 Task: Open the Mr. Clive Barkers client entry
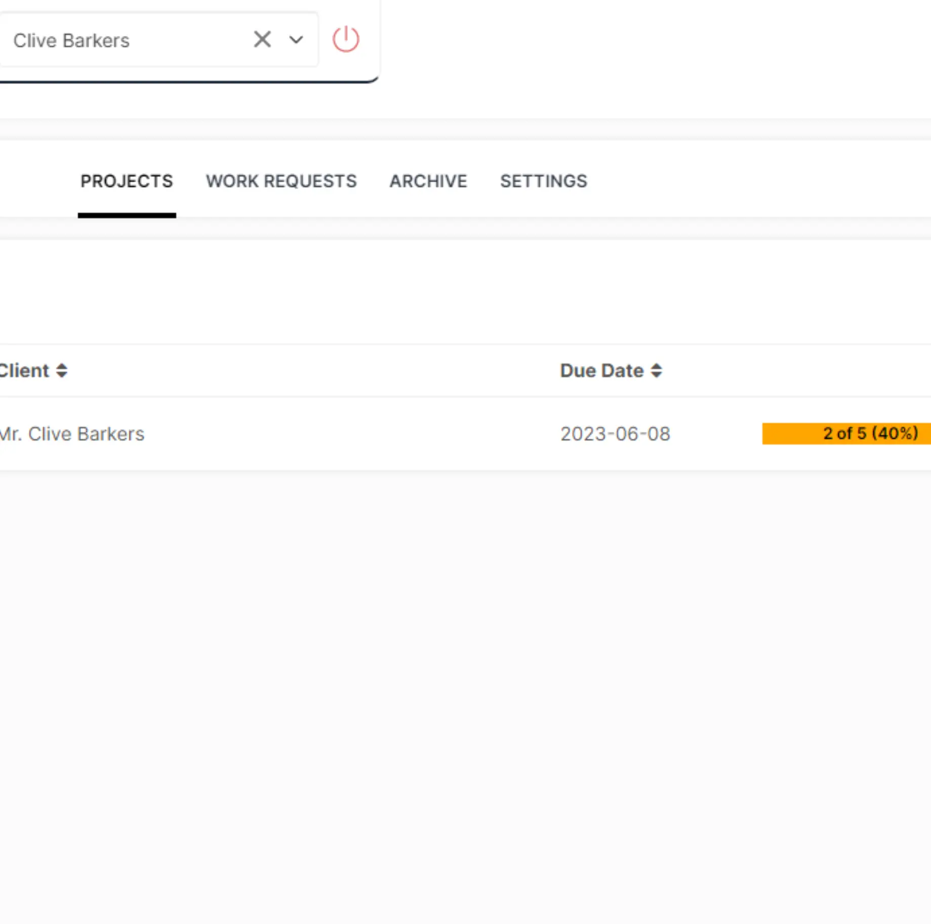click(72, 434)
